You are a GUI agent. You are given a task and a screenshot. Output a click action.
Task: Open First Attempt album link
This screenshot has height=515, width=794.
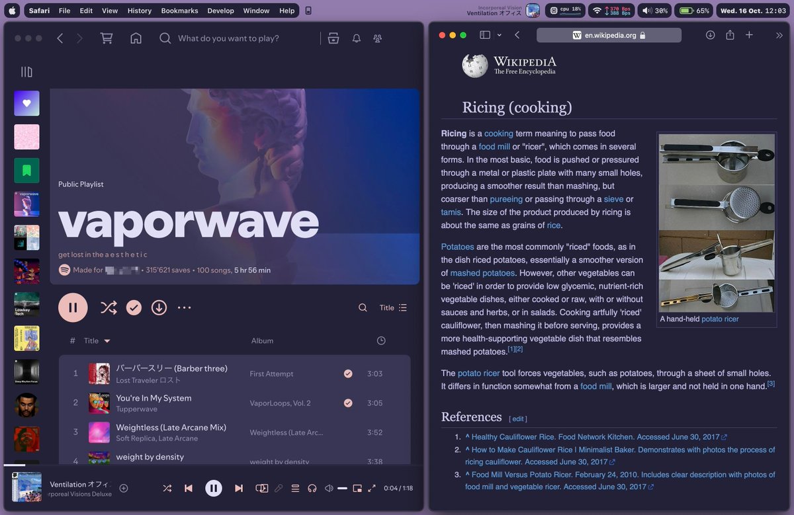coord(271,374)
